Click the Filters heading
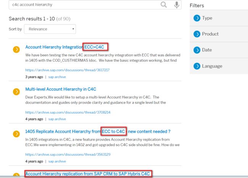 click(x=197, y=6)
